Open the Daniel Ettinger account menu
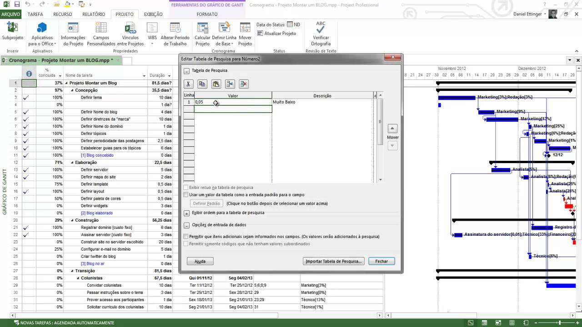This screenshot has width=582, height=327. pyautogui.click(x=531, y=14)
